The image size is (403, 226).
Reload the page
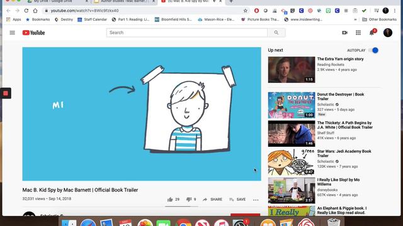click(26, 11)
